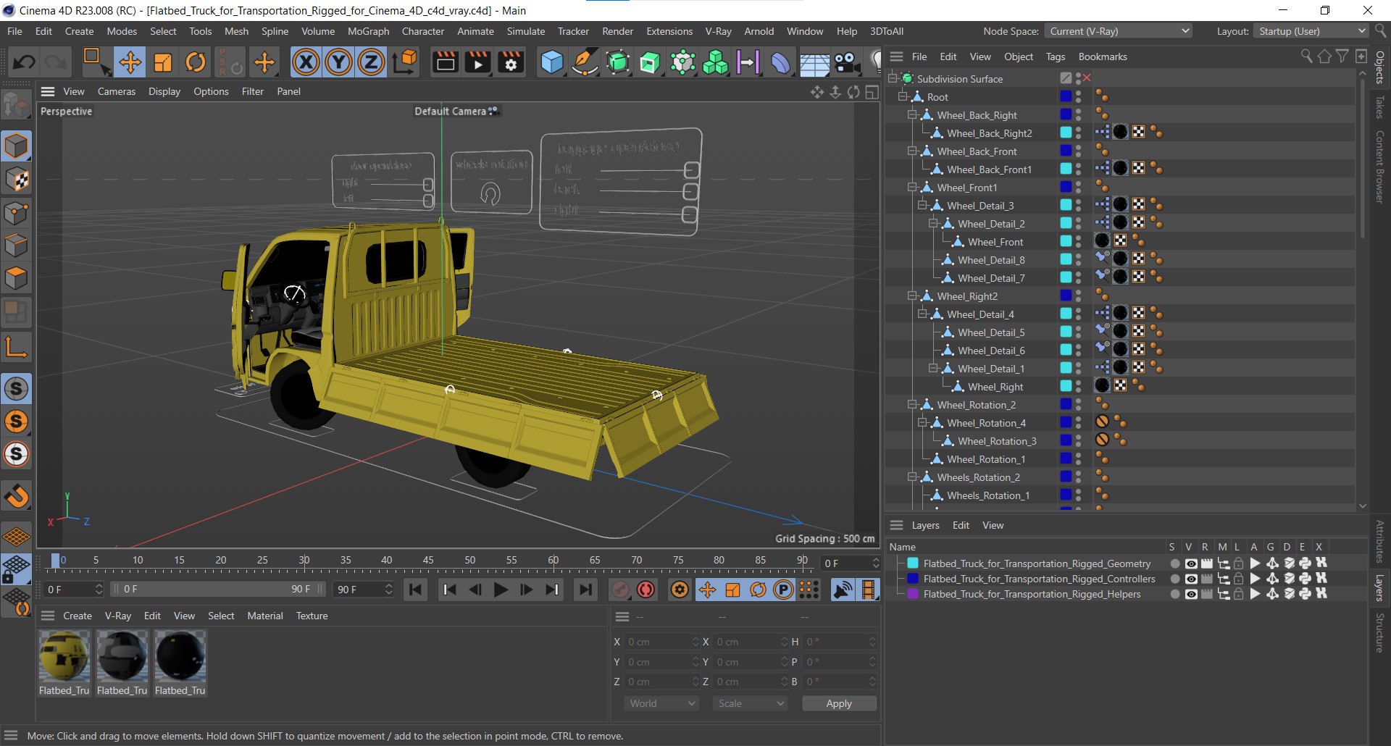This screenshot has width=1391, height=746.
Task: Click frame 30 on the timeline ruler
Action: click(x=304, y=560)
